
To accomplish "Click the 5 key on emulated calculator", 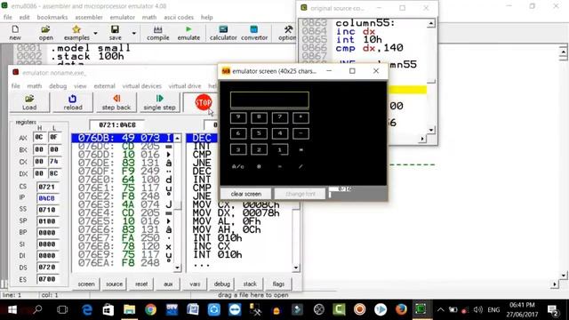I will [259, 133].
